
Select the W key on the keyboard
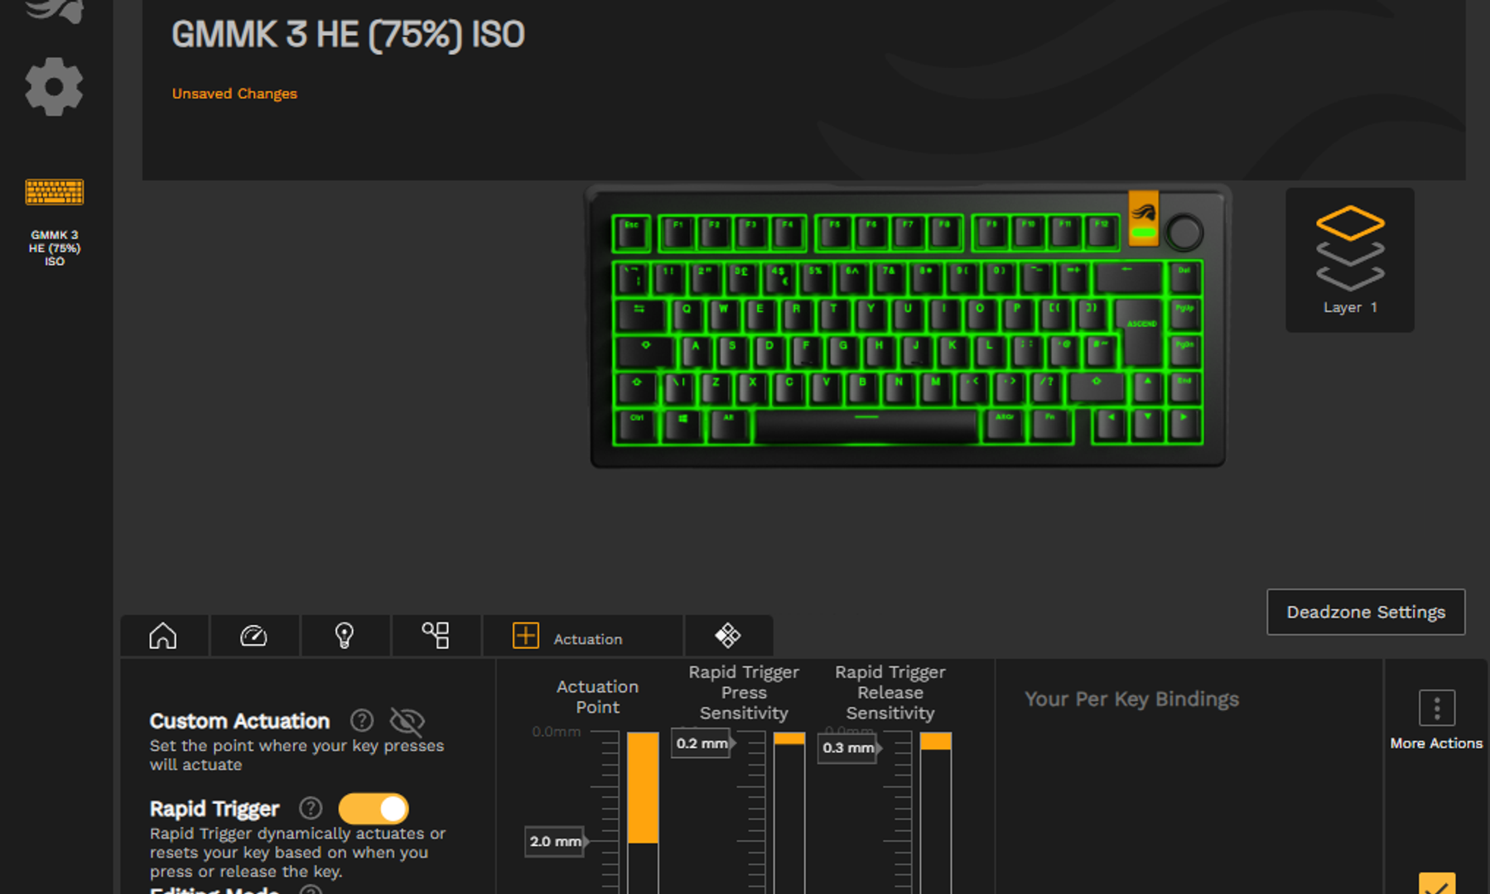723,315
